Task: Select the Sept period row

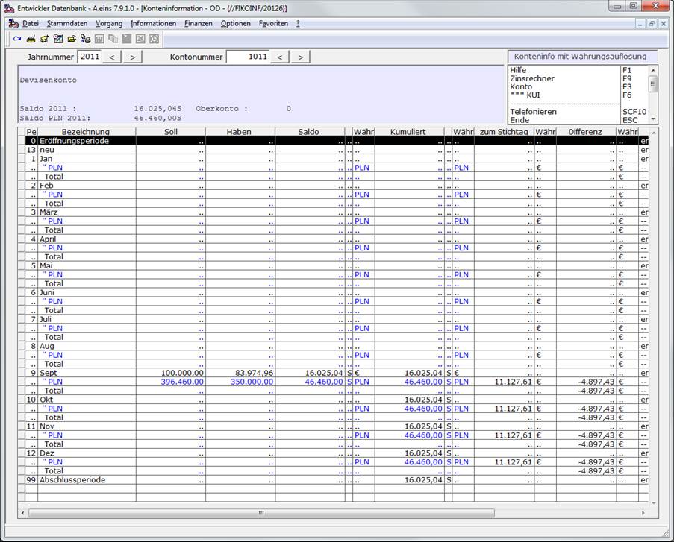Action: 332,373
